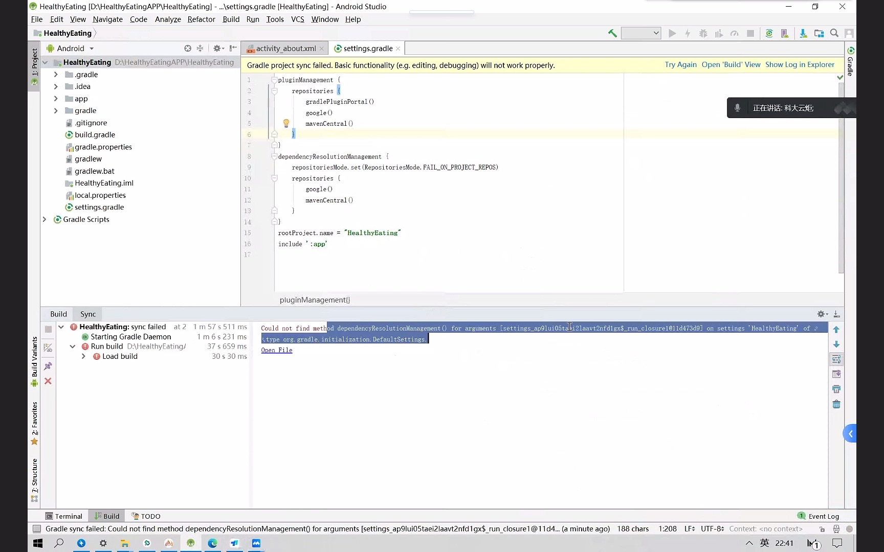
Task: Click Try Again sync link
Action: (x=680, y=65)
